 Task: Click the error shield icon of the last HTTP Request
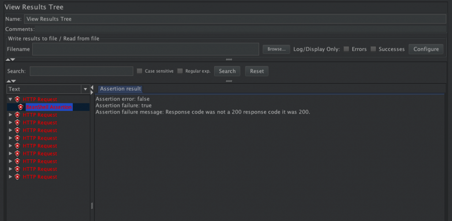[17, 177]
